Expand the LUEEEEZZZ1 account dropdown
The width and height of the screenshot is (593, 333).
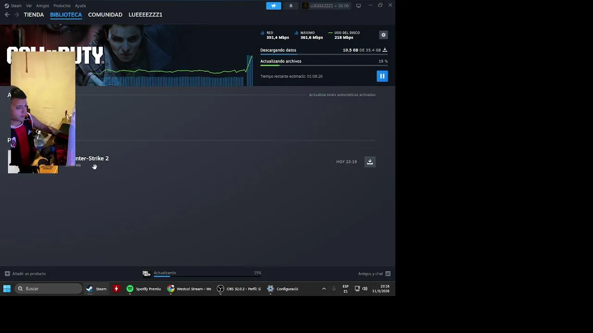point(326,6)
